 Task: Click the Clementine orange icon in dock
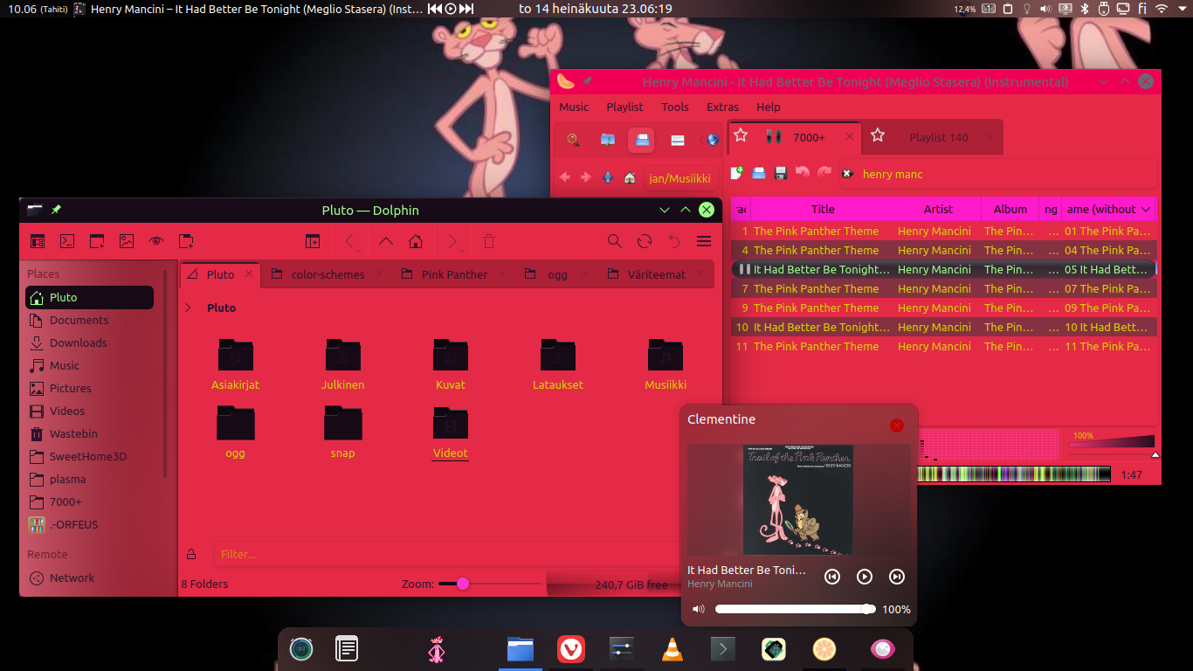tap(824, 649)
